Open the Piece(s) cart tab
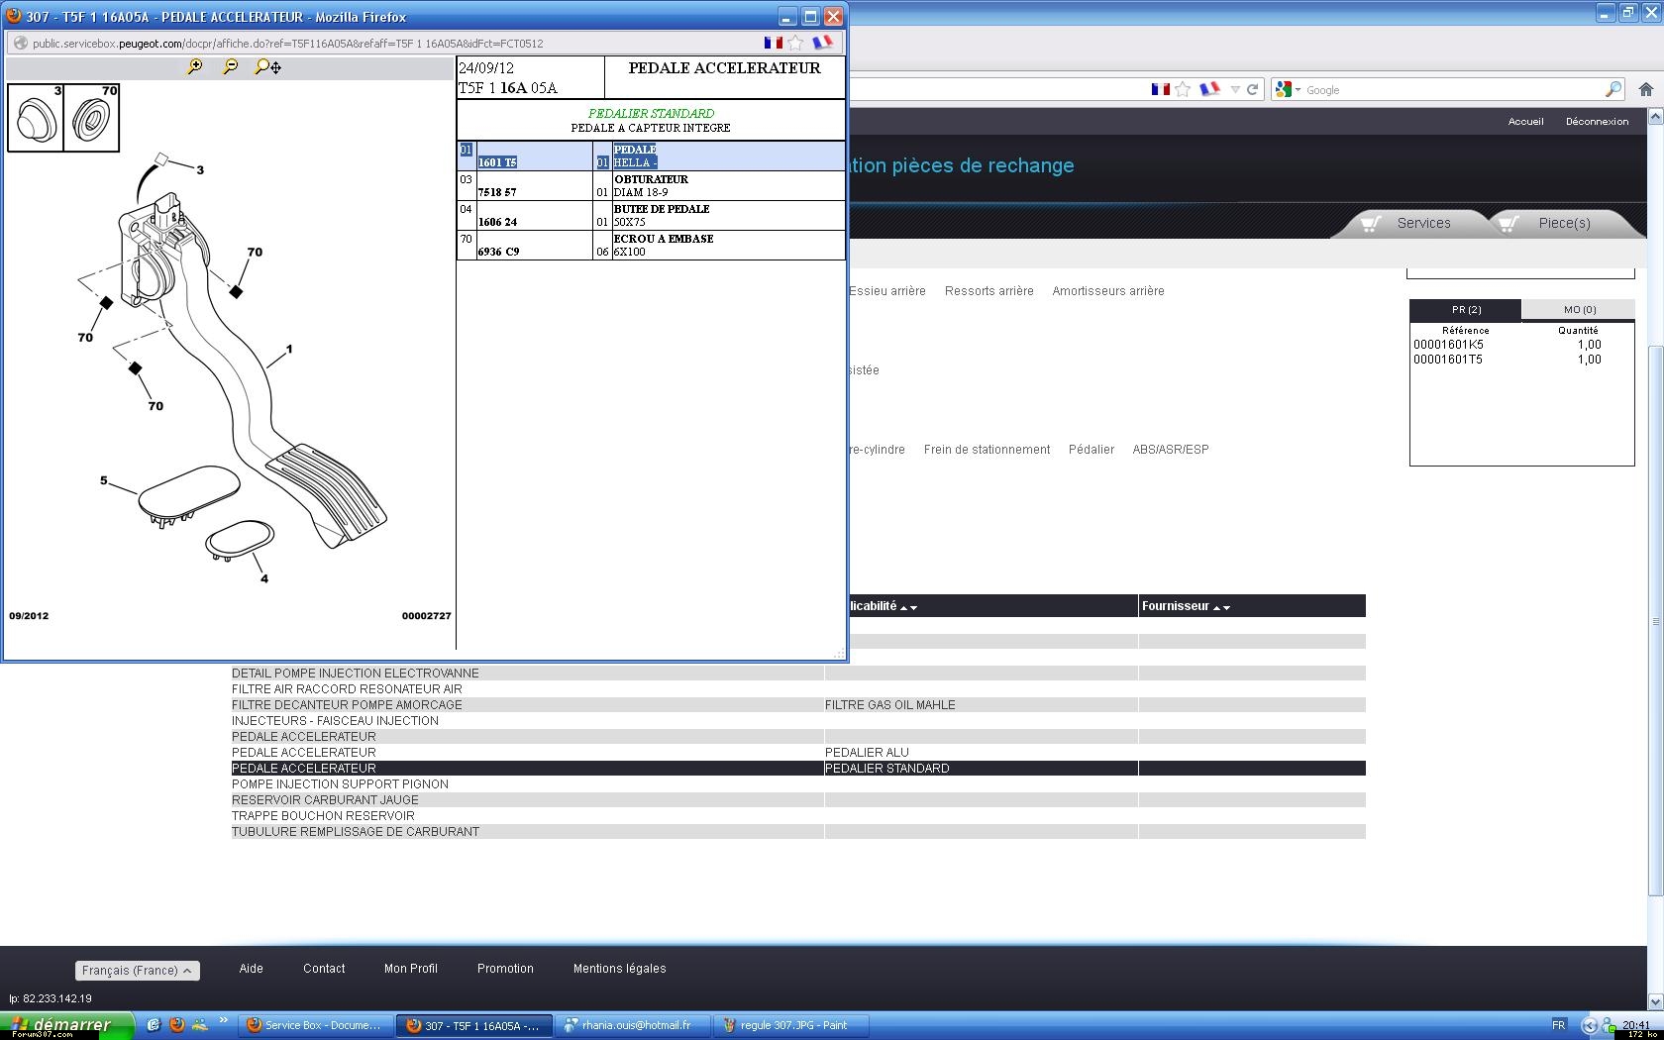 point(1562,223)
